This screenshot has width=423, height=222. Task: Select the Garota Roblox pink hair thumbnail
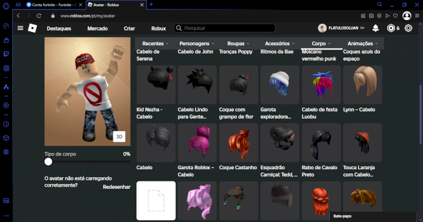(x=197, y=142)
